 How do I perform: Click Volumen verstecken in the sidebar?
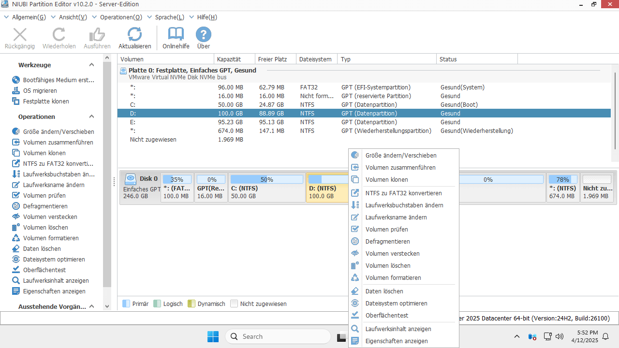click(50, 217)
